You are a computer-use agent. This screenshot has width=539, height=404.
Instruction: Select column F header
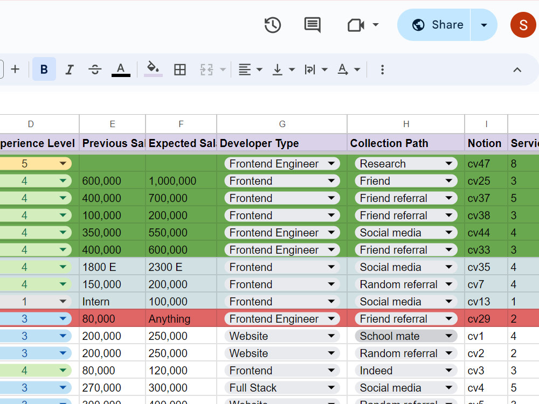pyautogui.click(x=181, y=124)
